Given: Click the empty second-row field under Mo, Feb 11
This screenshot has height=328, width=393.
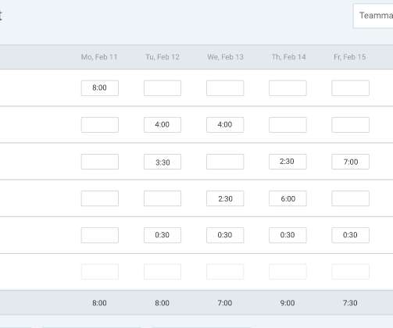Looking at the screenshot, I should pyautogui.click(x=100, y=125).
